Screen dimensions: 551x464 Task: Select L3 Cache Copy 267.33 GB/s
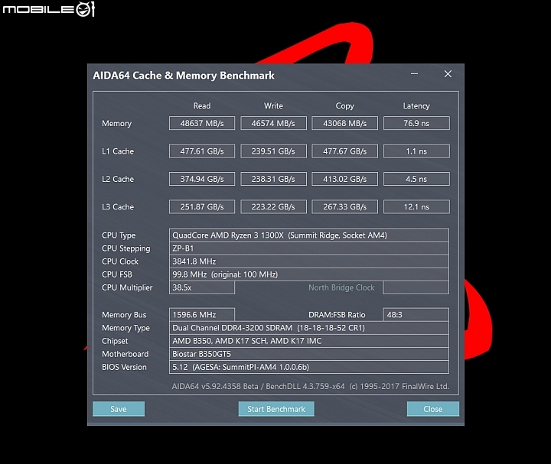click(344, 206)
